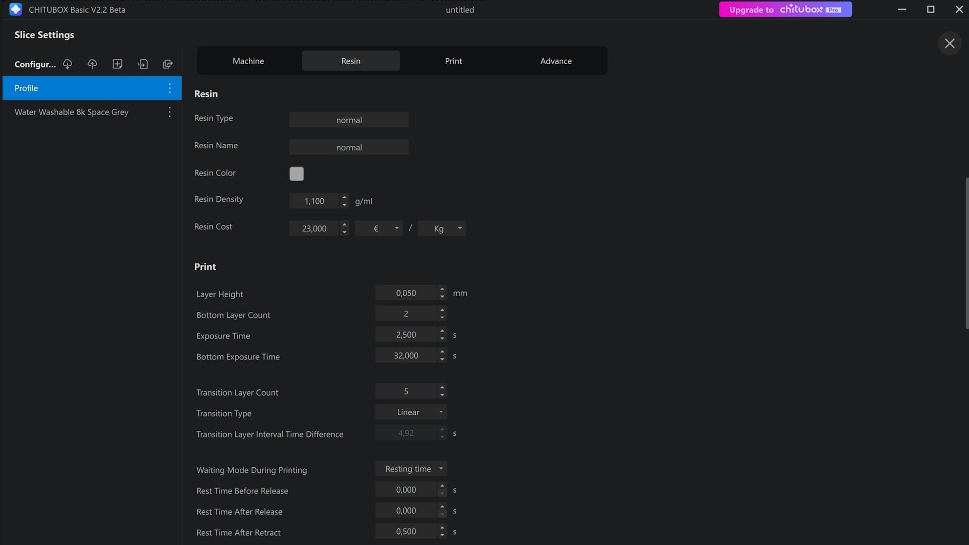Open three-dot menu for Water Washable profile
This screenshot has width=969, height=545.
click(170, 112)
